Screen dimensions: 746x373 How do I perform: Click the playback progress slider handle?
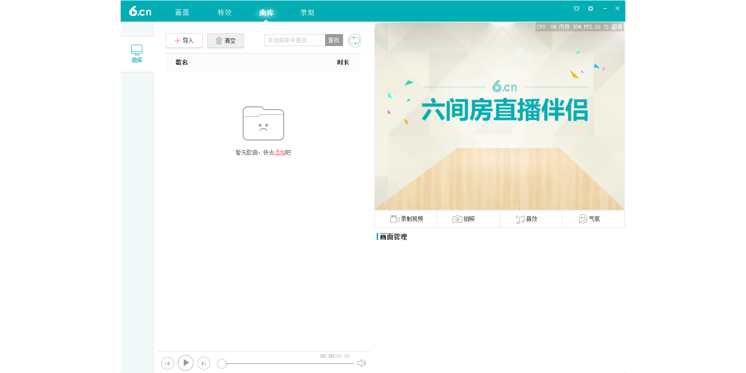(x=222, y=364)
